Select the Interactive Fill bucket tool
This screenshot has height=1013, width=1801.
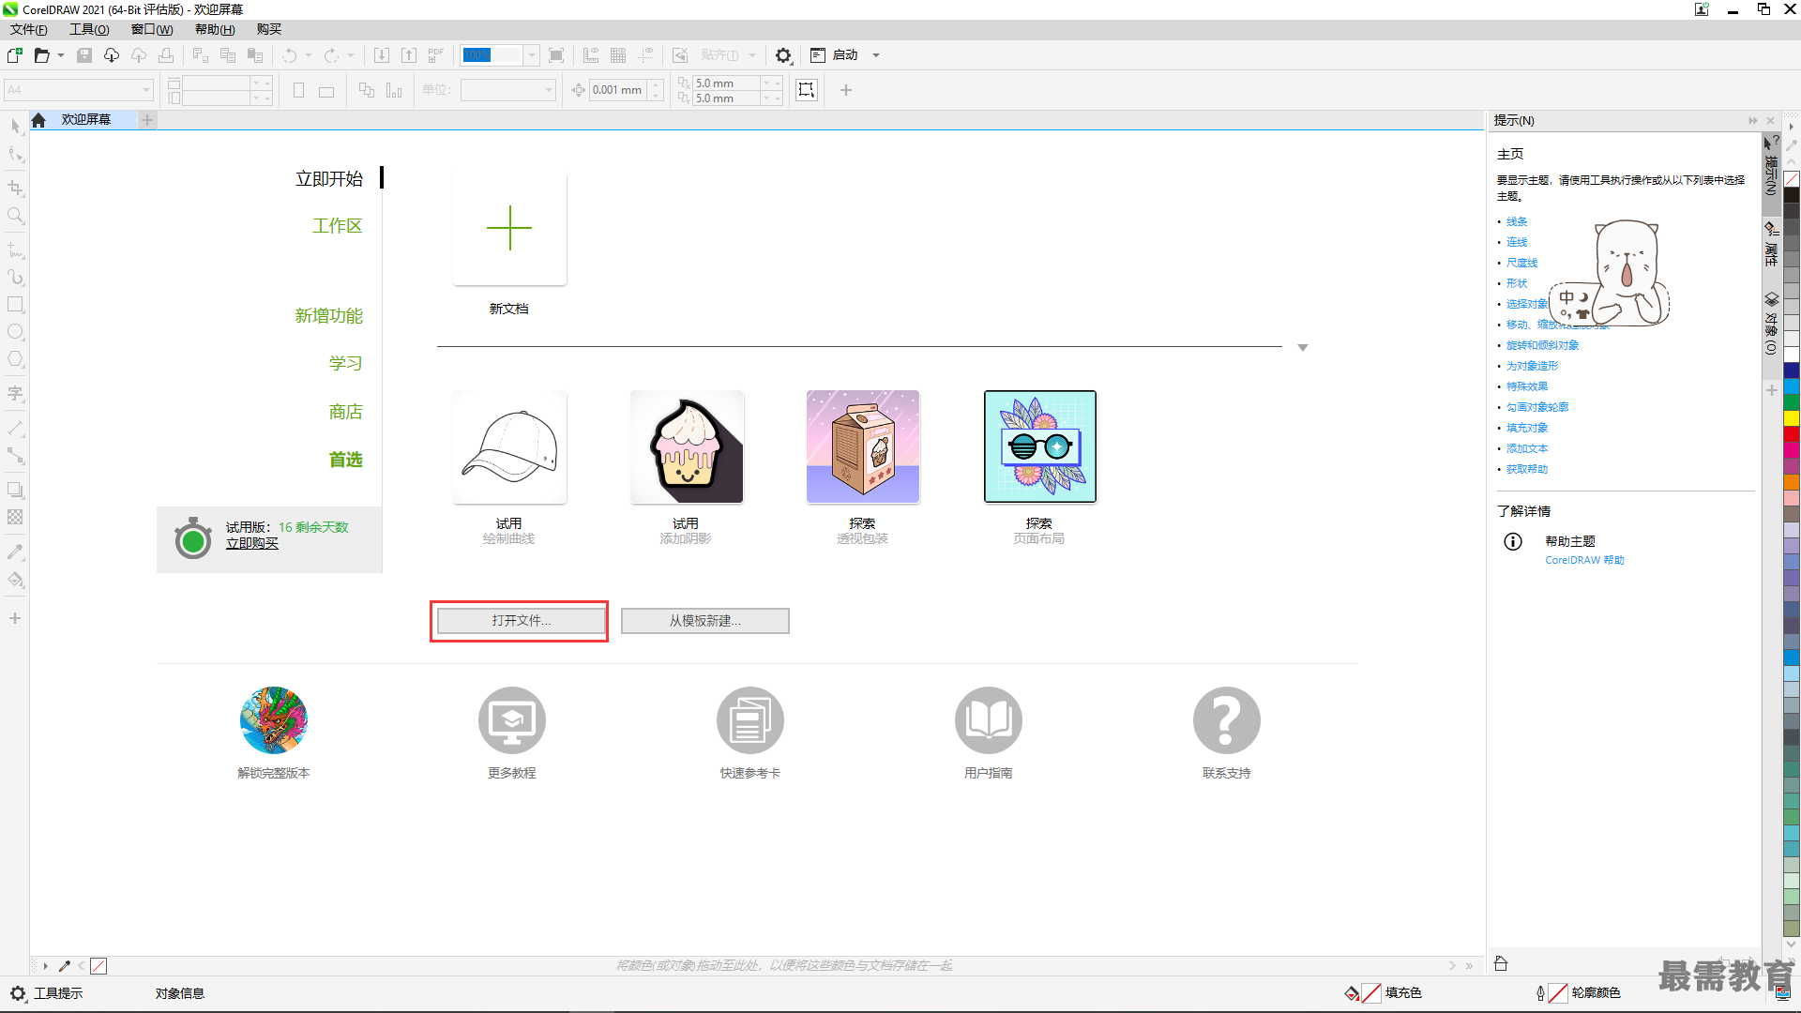pyautogui.click(x=16, y=580)
